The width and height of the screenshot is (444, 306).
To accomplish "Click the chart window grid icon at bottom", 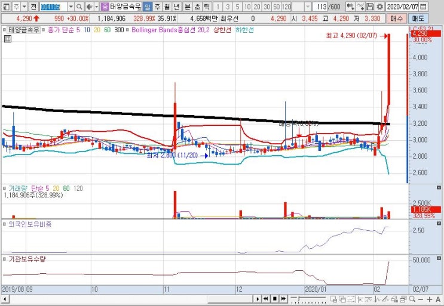I will (x=333, y=299).
